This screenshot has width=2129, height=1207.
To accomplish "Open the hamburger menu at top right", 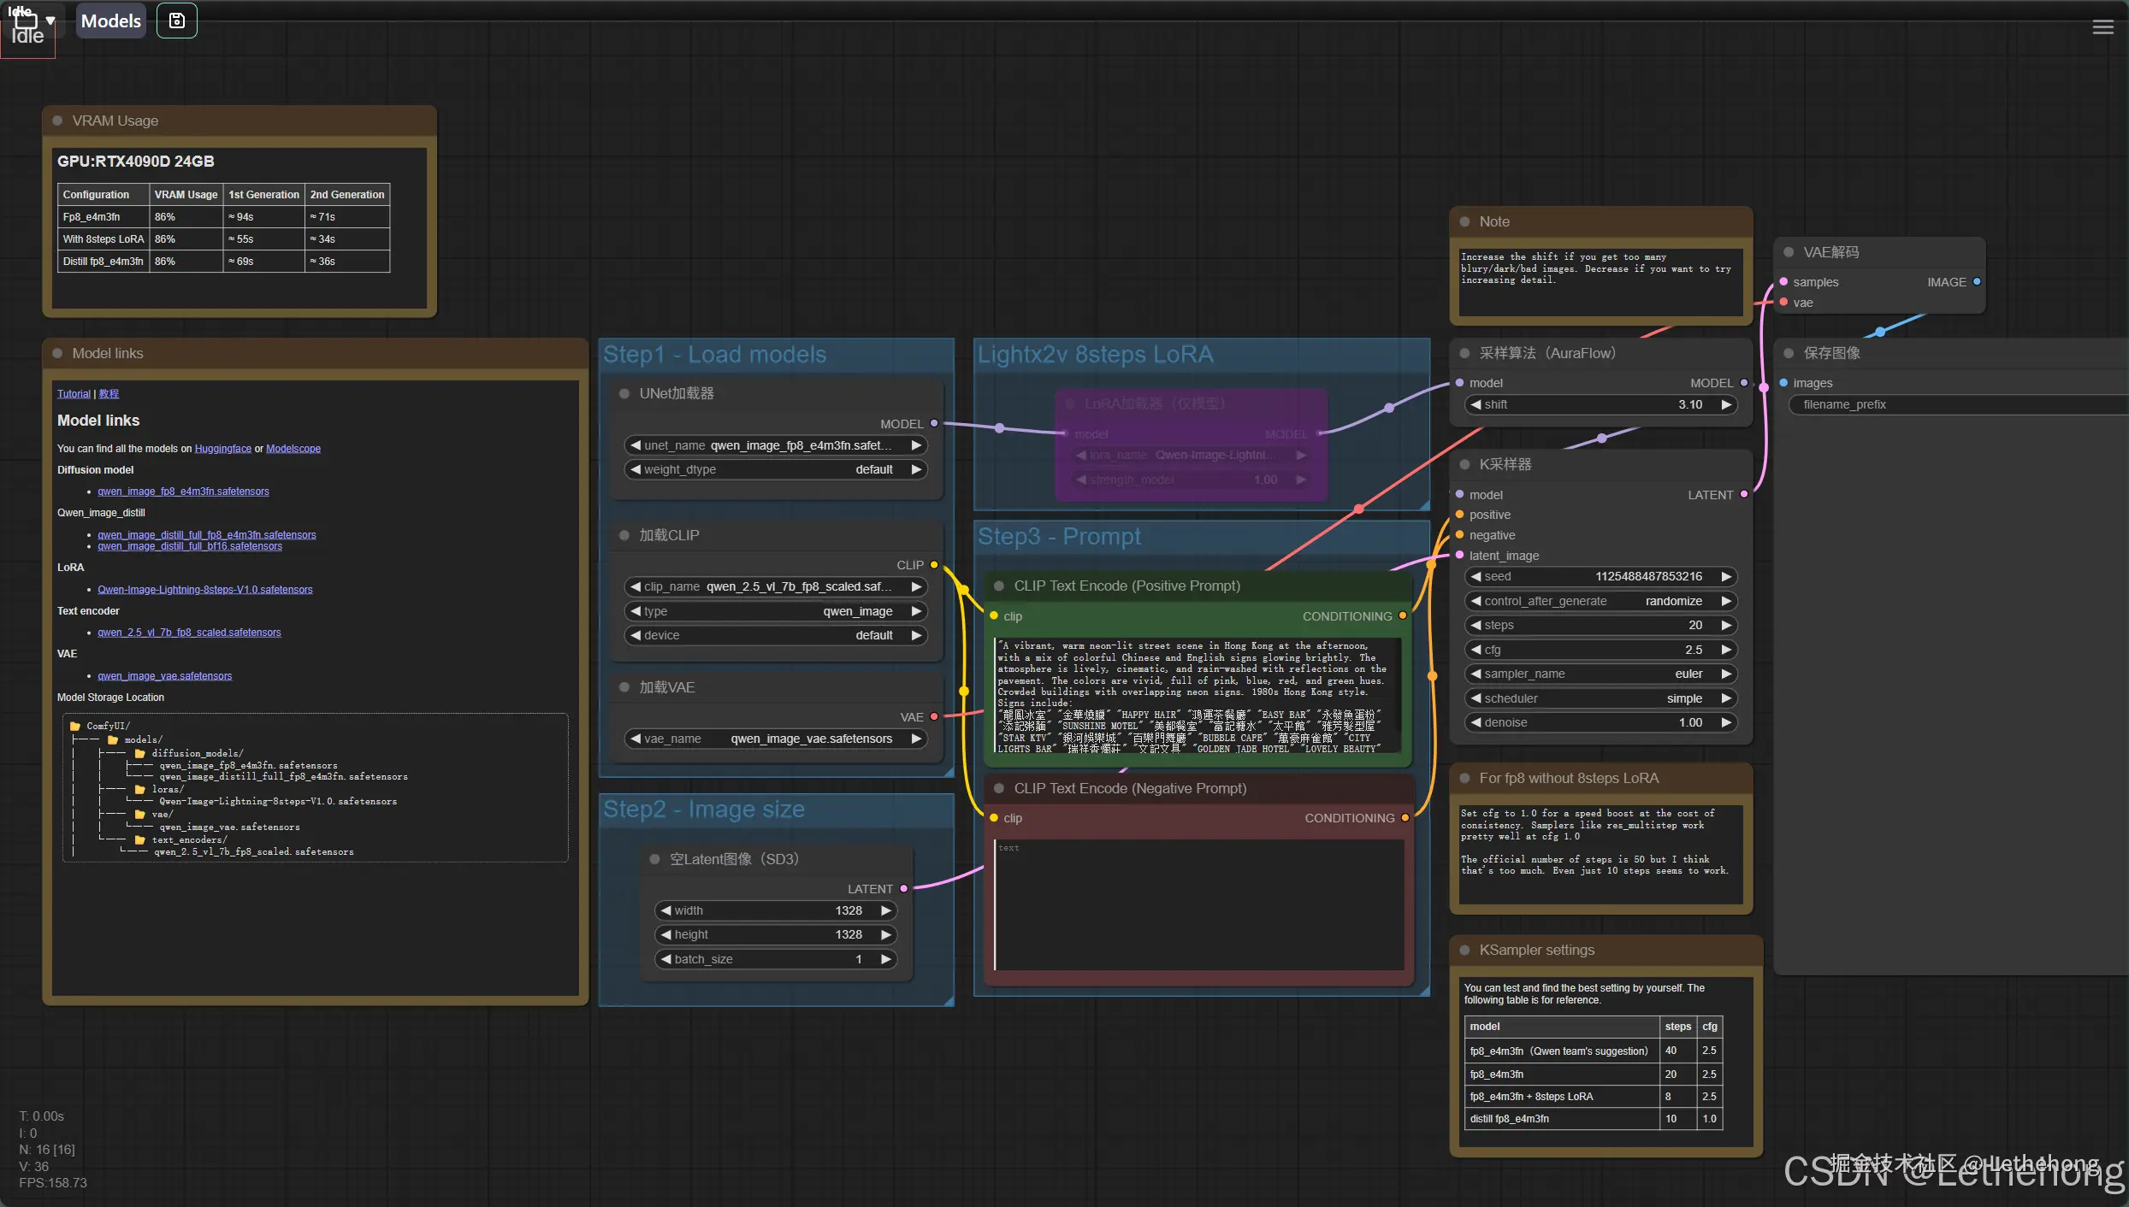I will (x=2102, y=27).
